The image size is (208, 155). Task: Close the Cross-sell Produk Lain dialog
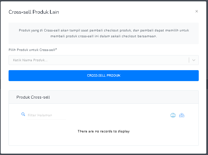point(197,11)
